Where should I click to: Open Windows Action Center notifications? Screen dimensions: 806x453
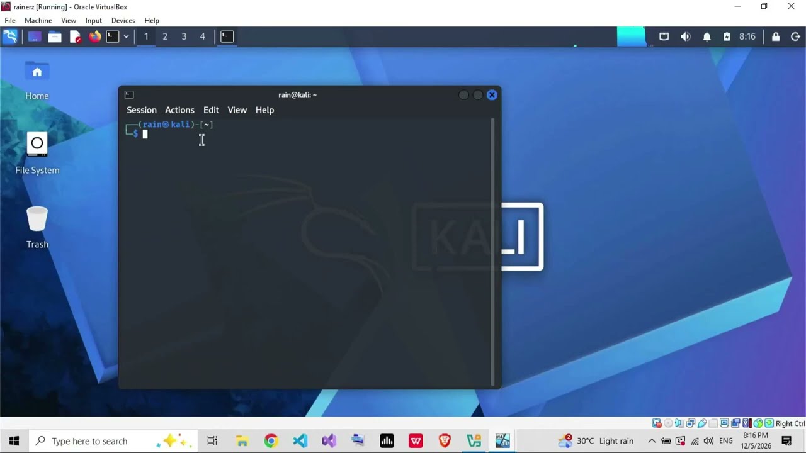(786, 441)
